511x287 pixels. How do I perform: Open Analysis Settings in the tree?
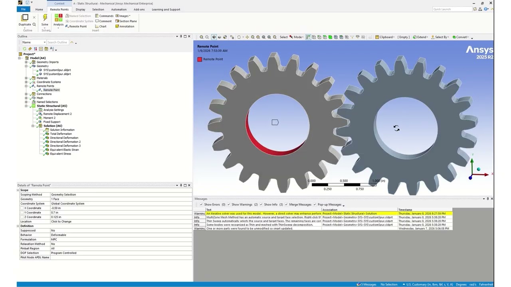(x=53, y=110)
